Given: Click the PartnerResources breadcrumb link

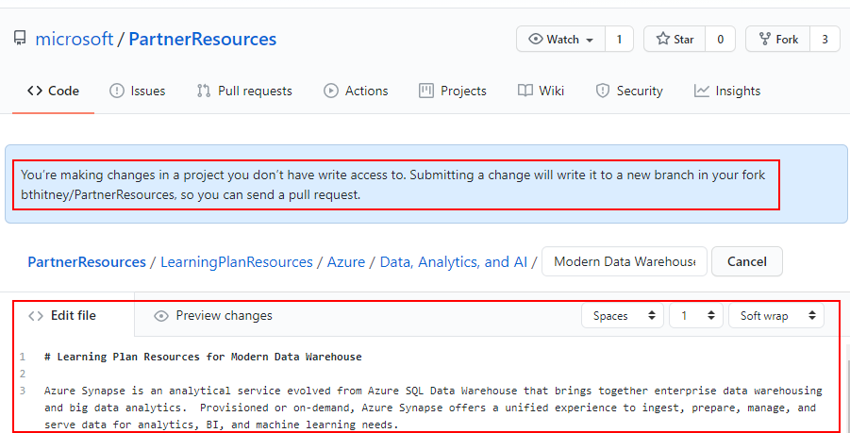Looking at the screenshot, I should [87, 261].
